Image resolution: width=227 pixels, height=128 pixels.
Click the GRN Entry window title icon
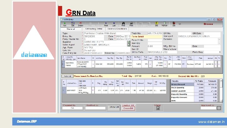click(62, 19)
